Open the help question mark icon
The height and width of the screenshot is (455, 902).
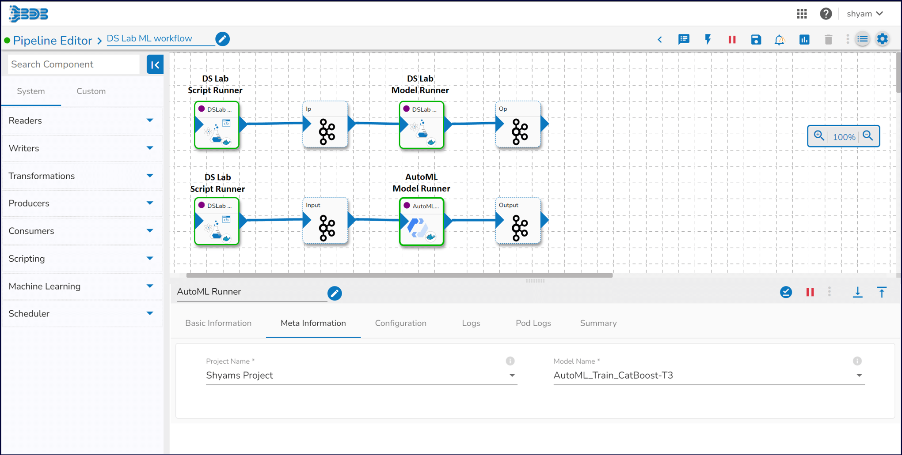826,14
